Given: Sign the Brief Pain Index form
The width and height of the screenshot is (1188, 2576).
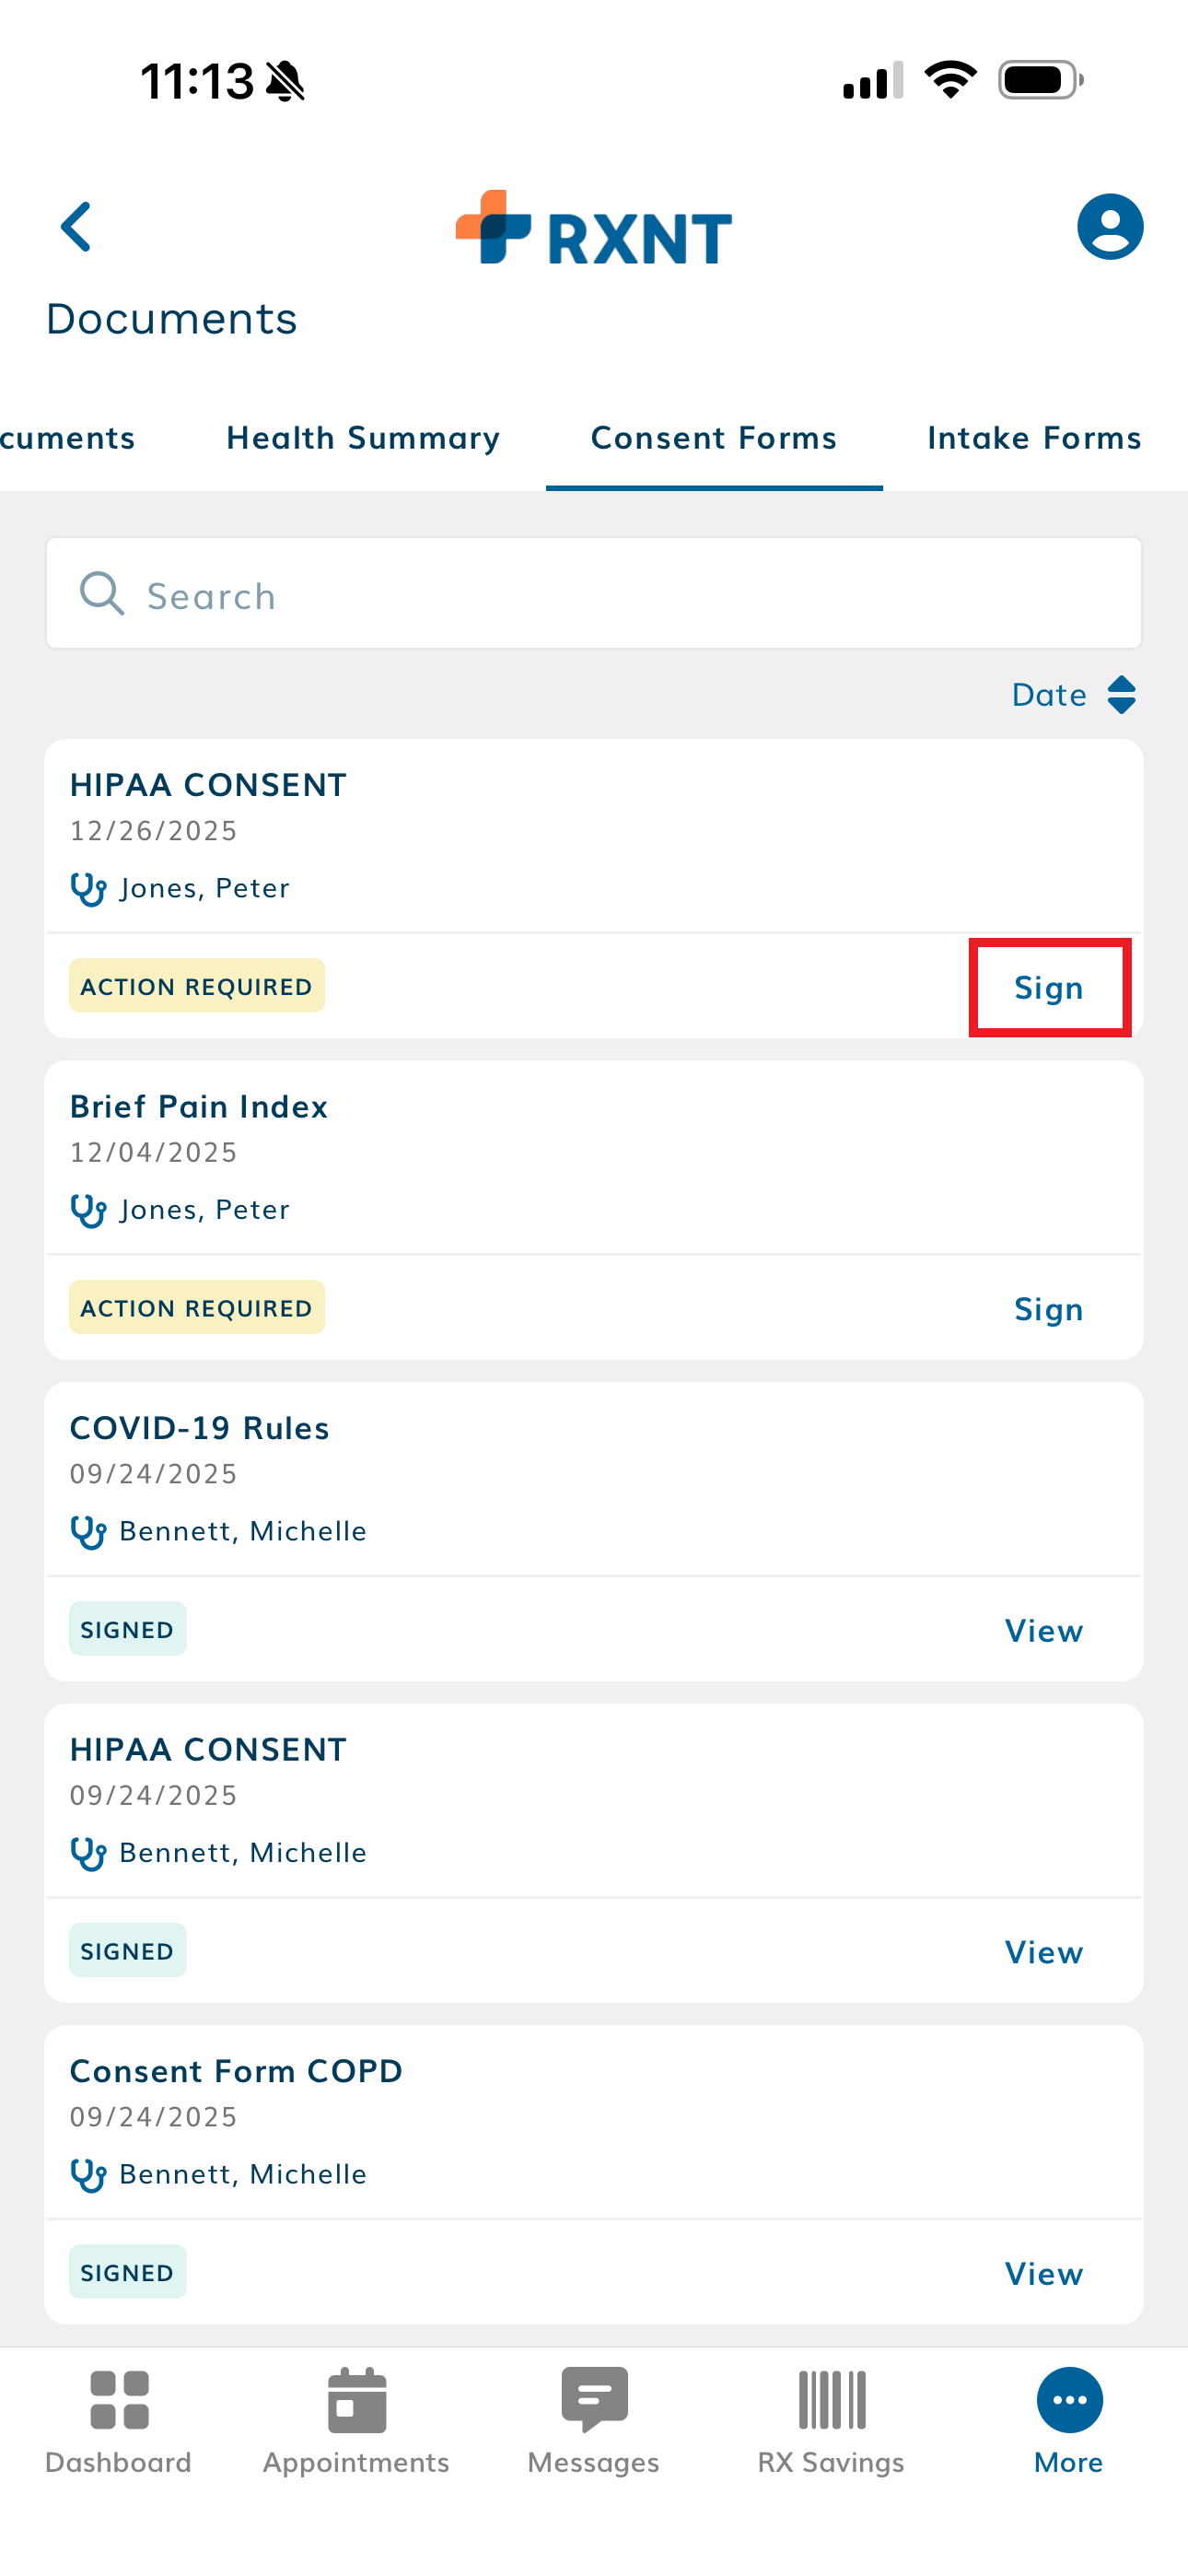Looking at the screenshot, I should point(1048,1309).
